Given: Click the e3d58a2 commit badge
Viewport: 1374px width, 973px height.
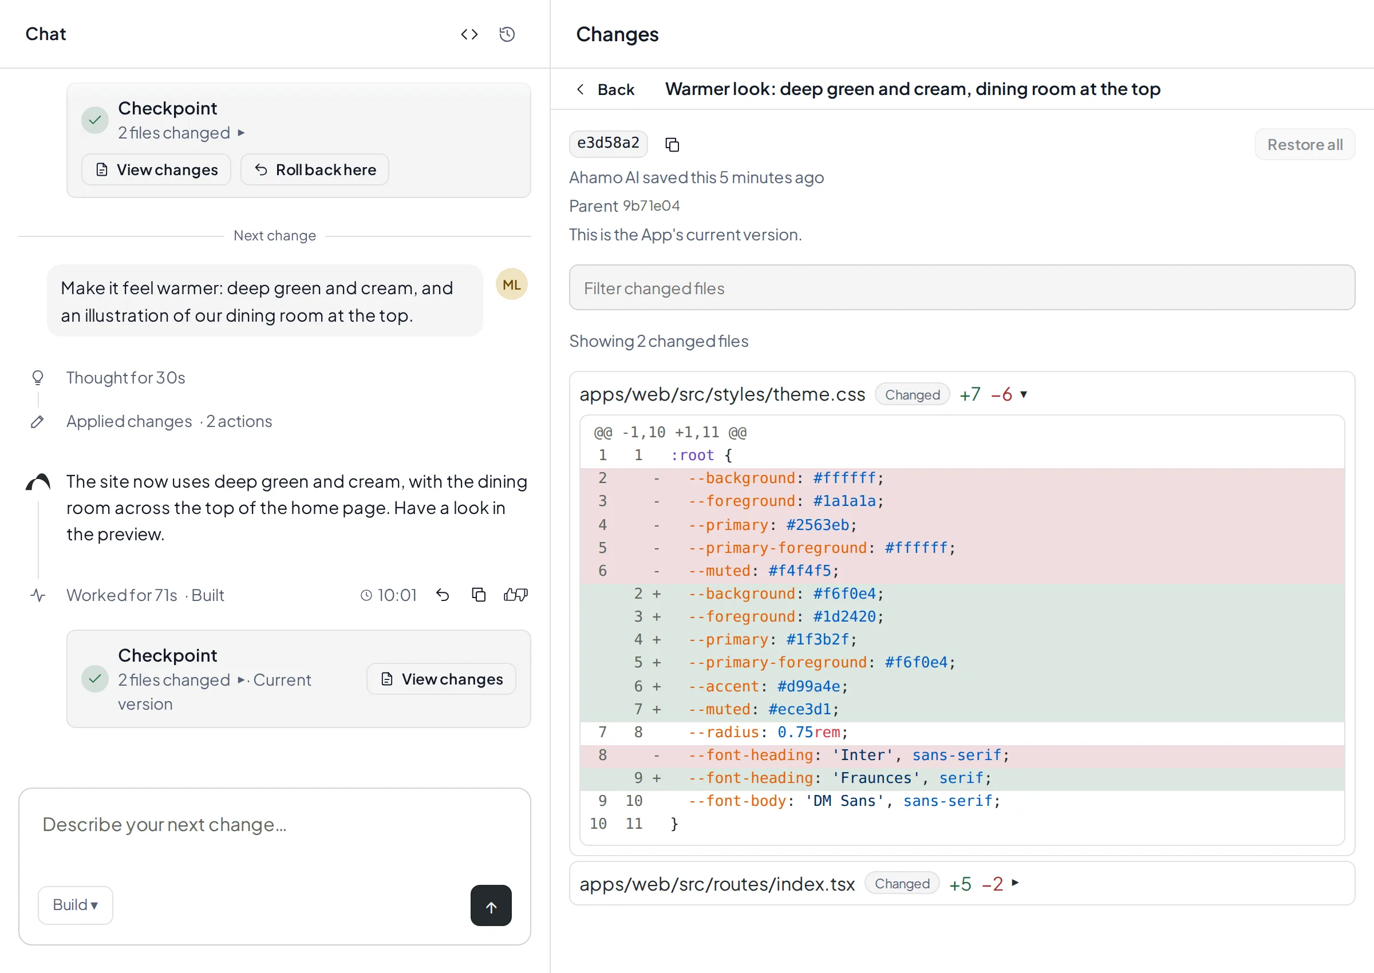Looking at the screenshot, I should click(x=608, y=144).
